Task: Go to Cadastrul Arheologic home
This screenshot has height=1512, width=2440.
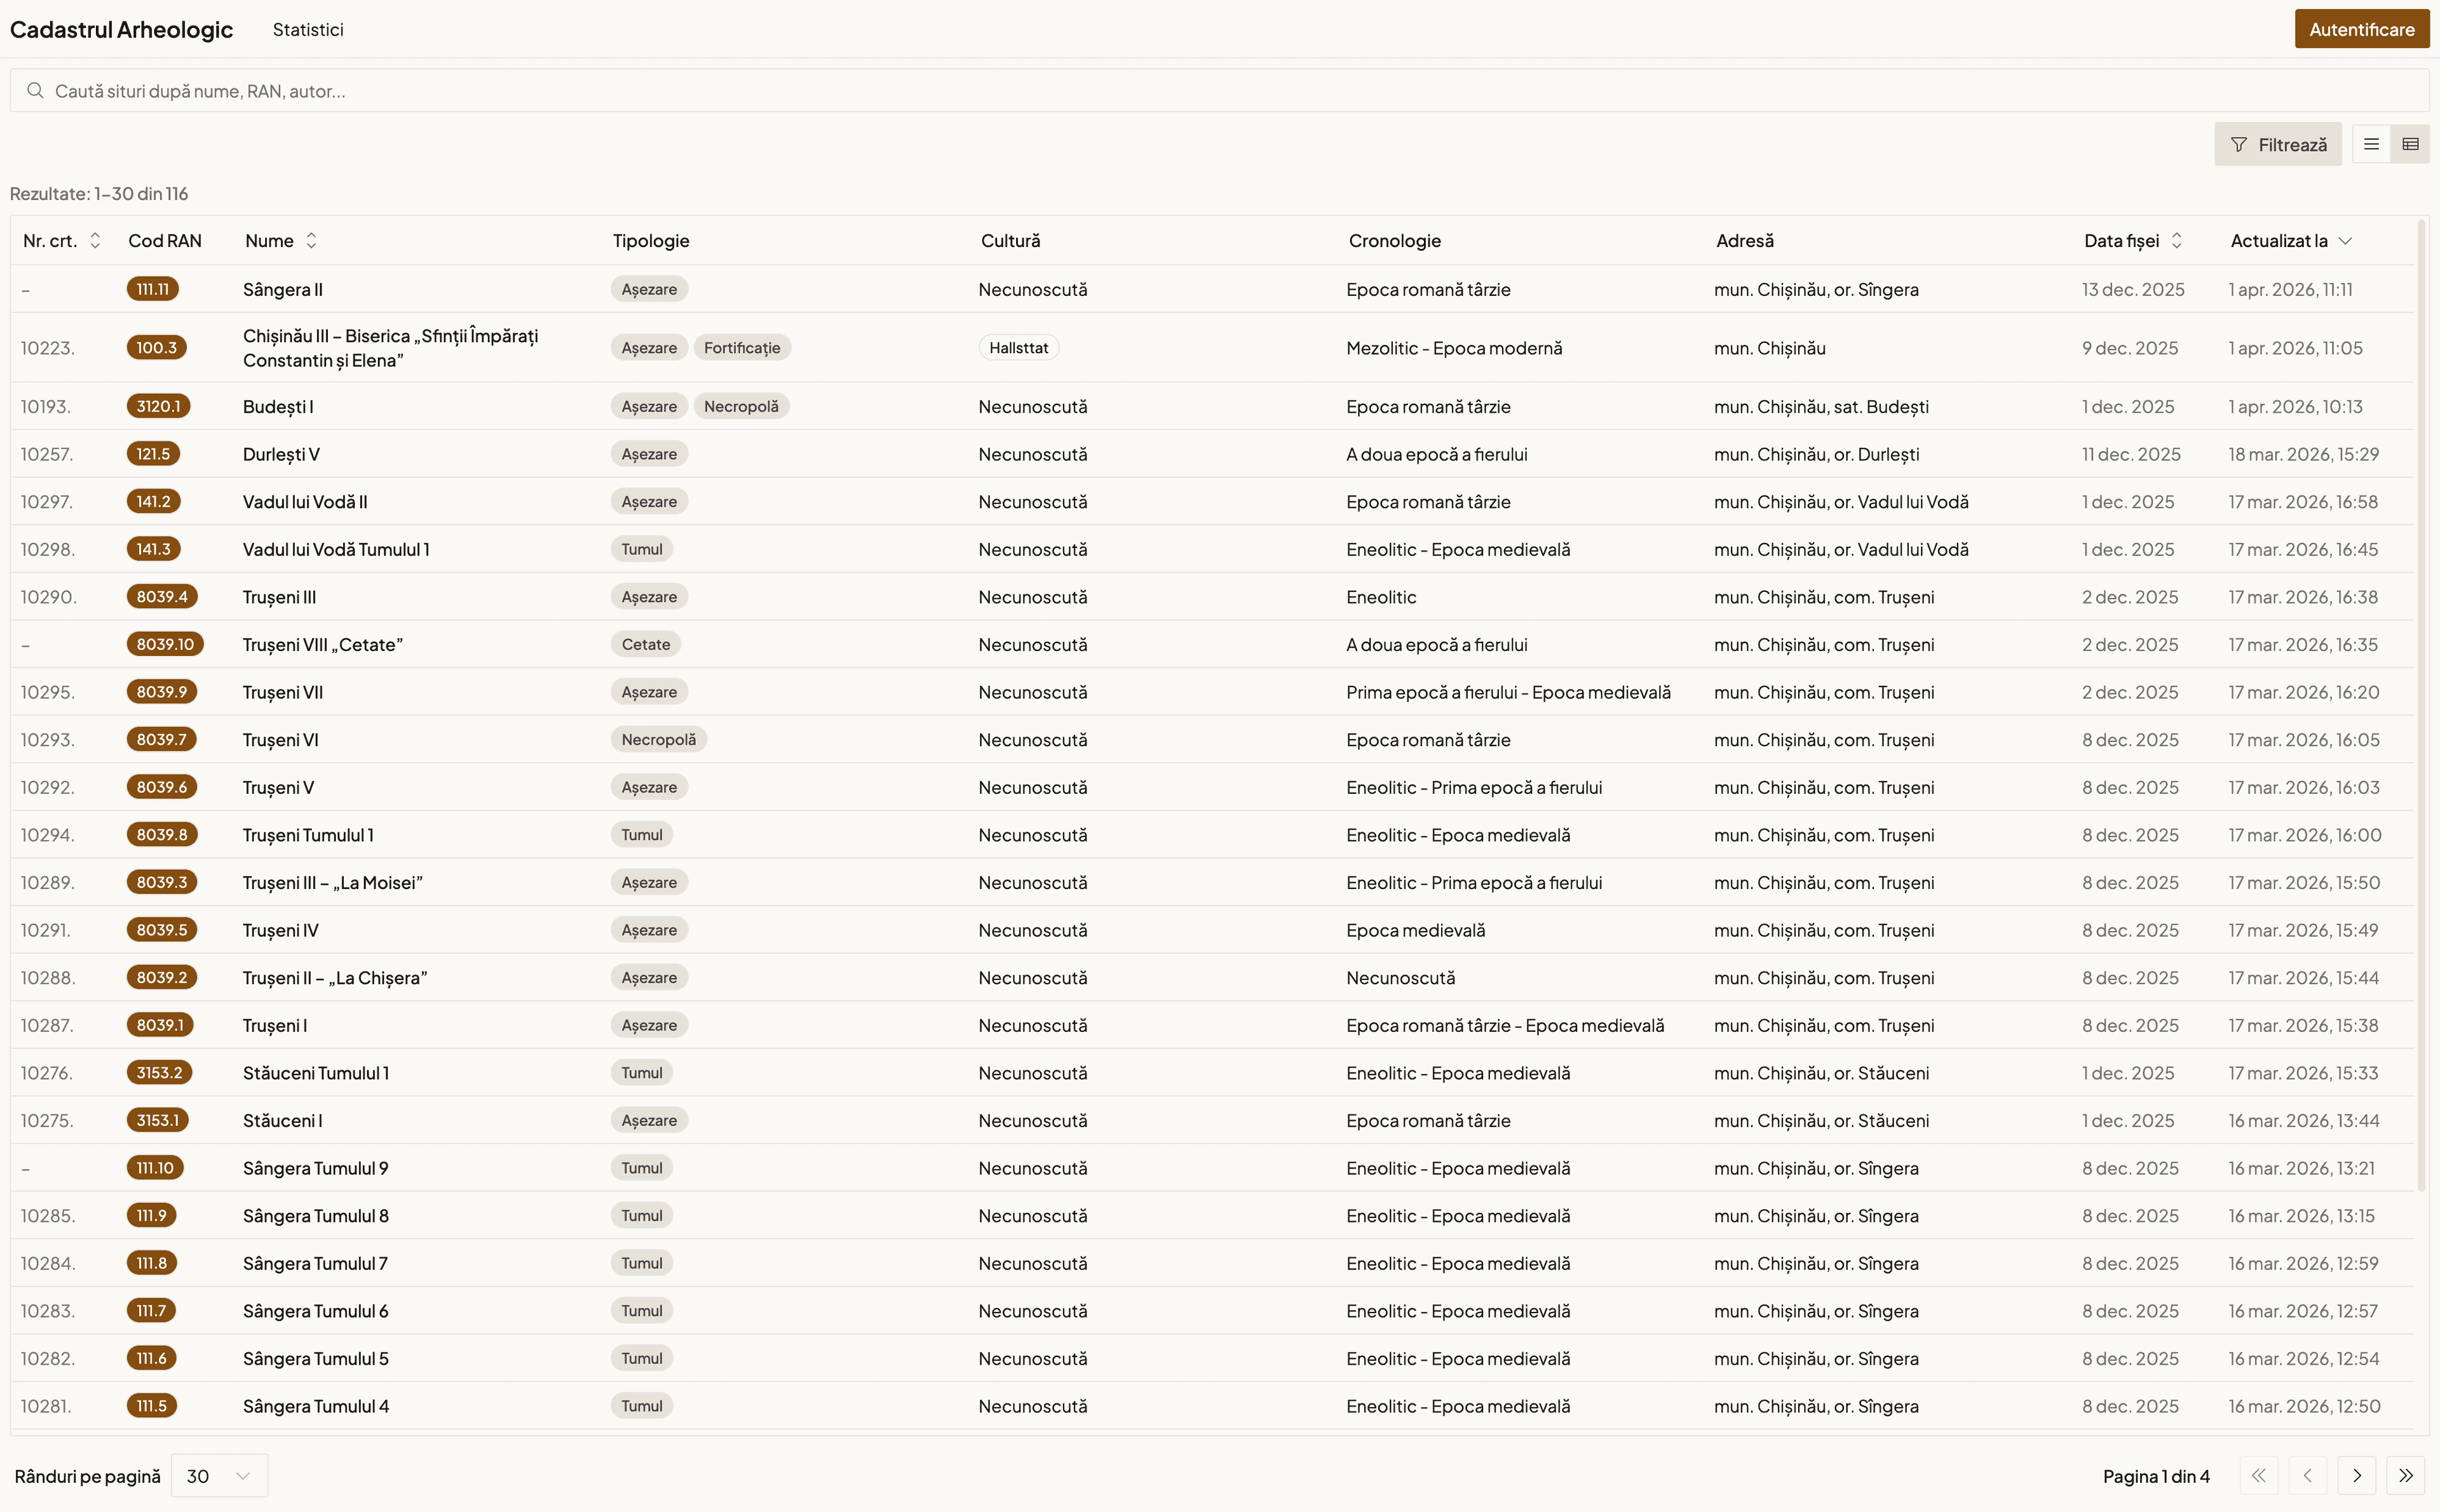Action: (121, 30)
